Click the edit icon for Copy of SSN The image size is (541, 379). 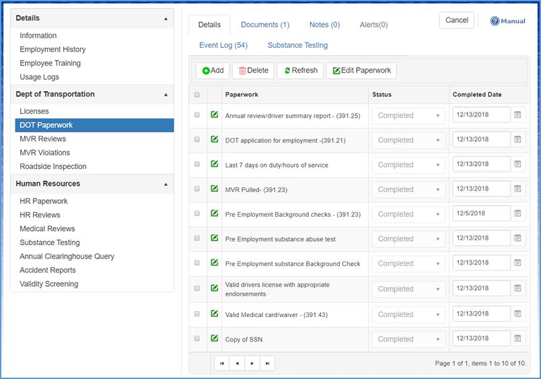215,339
